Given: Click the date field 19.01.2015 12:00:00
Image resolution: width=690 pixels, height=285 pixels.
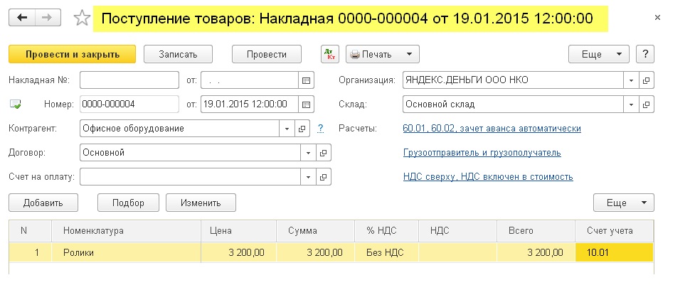Looking at the screenshot, I should (250, 104).
